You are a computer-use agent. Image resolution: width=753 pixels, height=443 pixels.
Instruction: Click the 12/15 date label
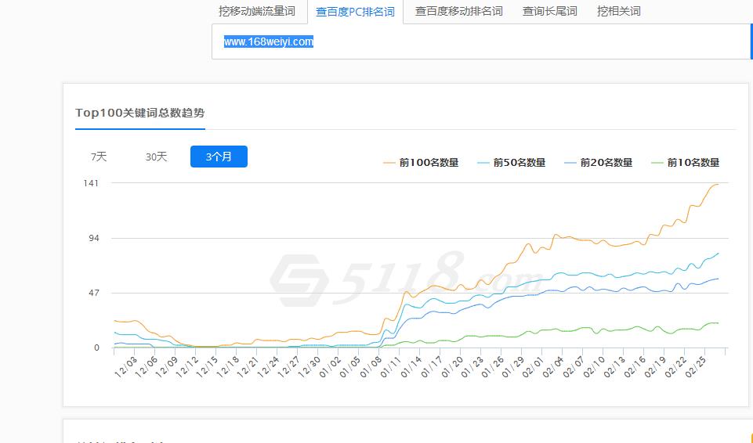pos(207,367)
